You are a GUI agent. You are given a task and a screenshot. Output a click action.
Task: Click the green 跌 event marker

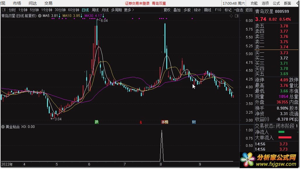[x=96, y=122]
